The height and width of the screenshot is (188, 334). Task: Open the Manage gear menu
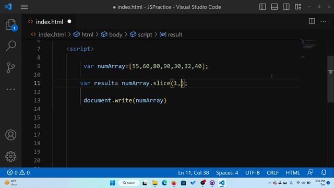click(x=10, y=157)
